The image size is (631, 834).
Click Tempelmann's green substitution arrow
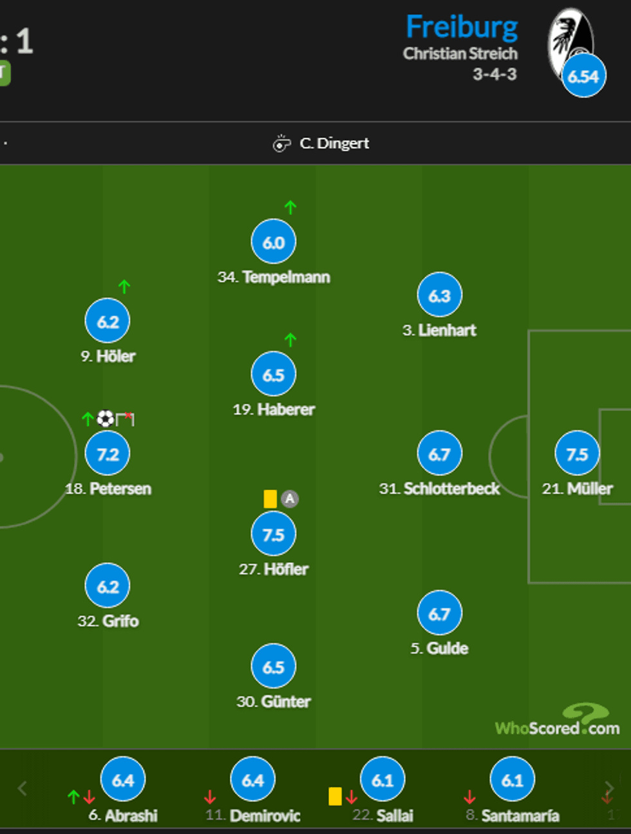(x=290, y=207)
